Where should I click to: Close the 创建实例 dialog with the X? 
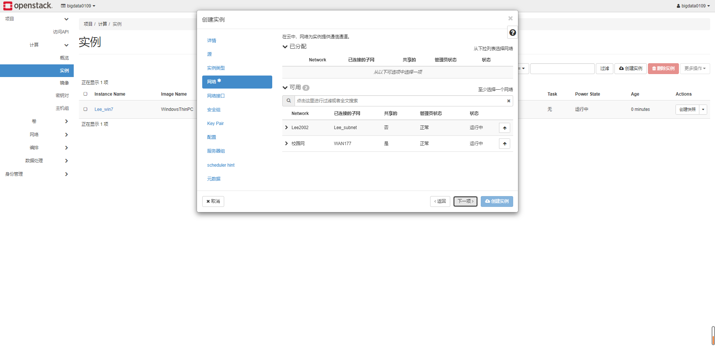511,18
